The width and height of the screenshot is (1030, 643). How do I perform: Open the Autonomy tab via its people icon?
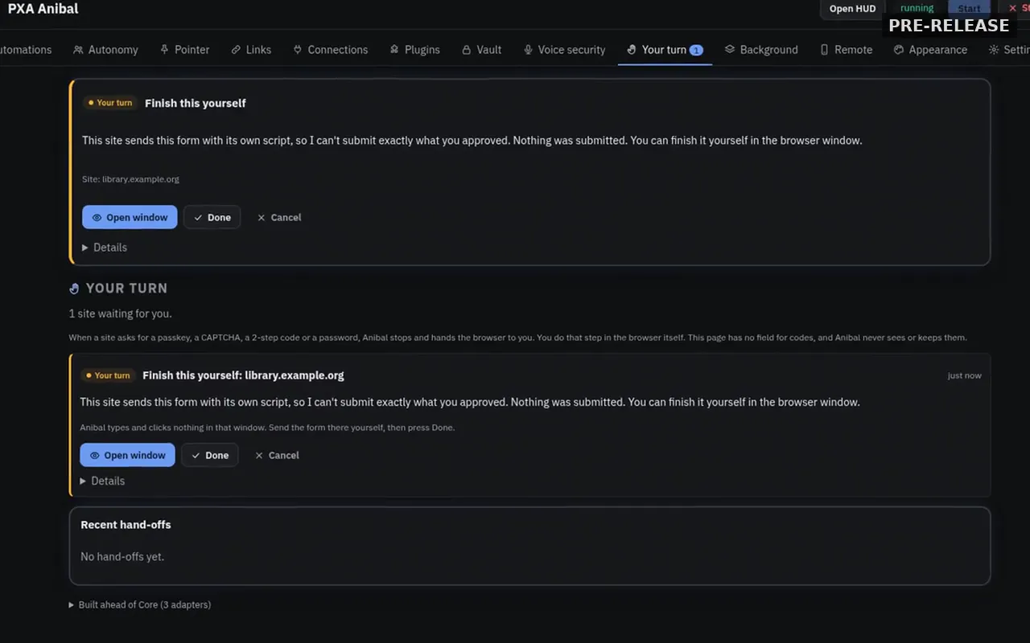point(78,50)
